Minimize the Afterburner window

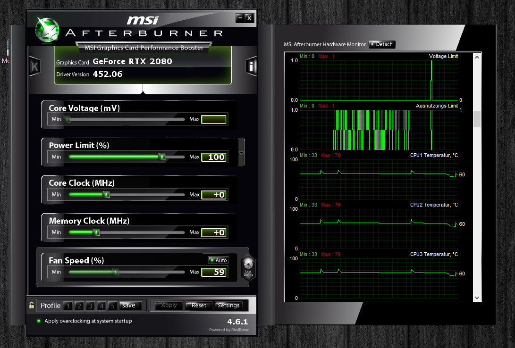click(x=240, y=18)
